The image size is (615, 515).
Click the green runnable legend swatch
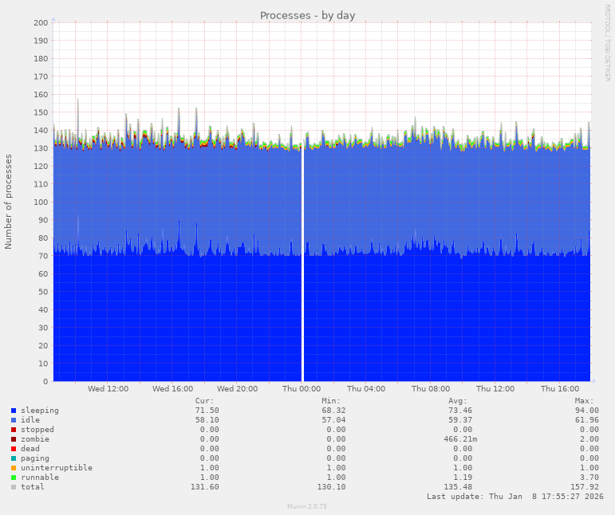pos(14,478)
